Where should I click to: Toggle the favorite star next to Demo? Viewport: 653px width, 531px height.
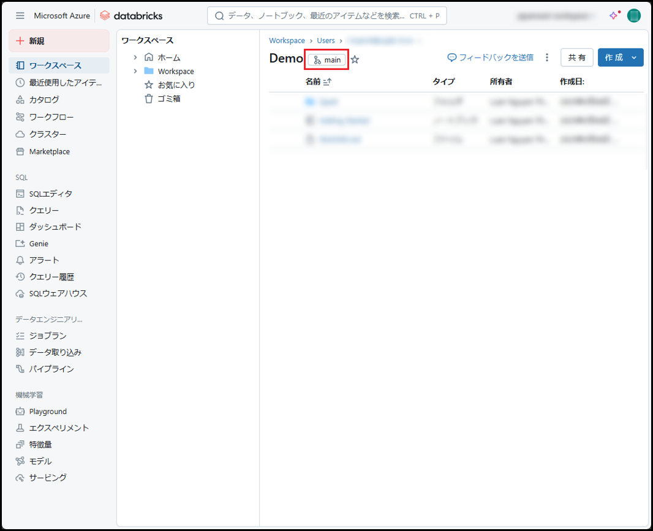355,59
